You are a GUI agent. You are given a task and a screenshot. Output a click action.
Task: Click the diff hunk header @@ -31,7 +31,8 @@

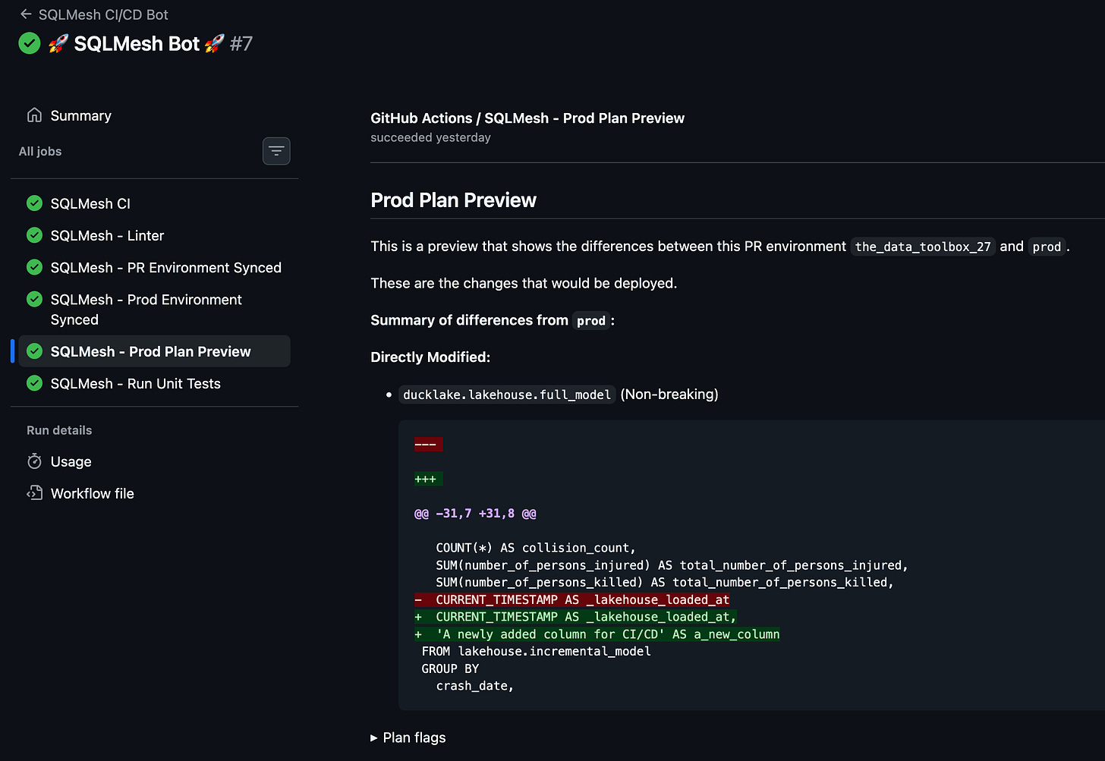pos(475,514)
